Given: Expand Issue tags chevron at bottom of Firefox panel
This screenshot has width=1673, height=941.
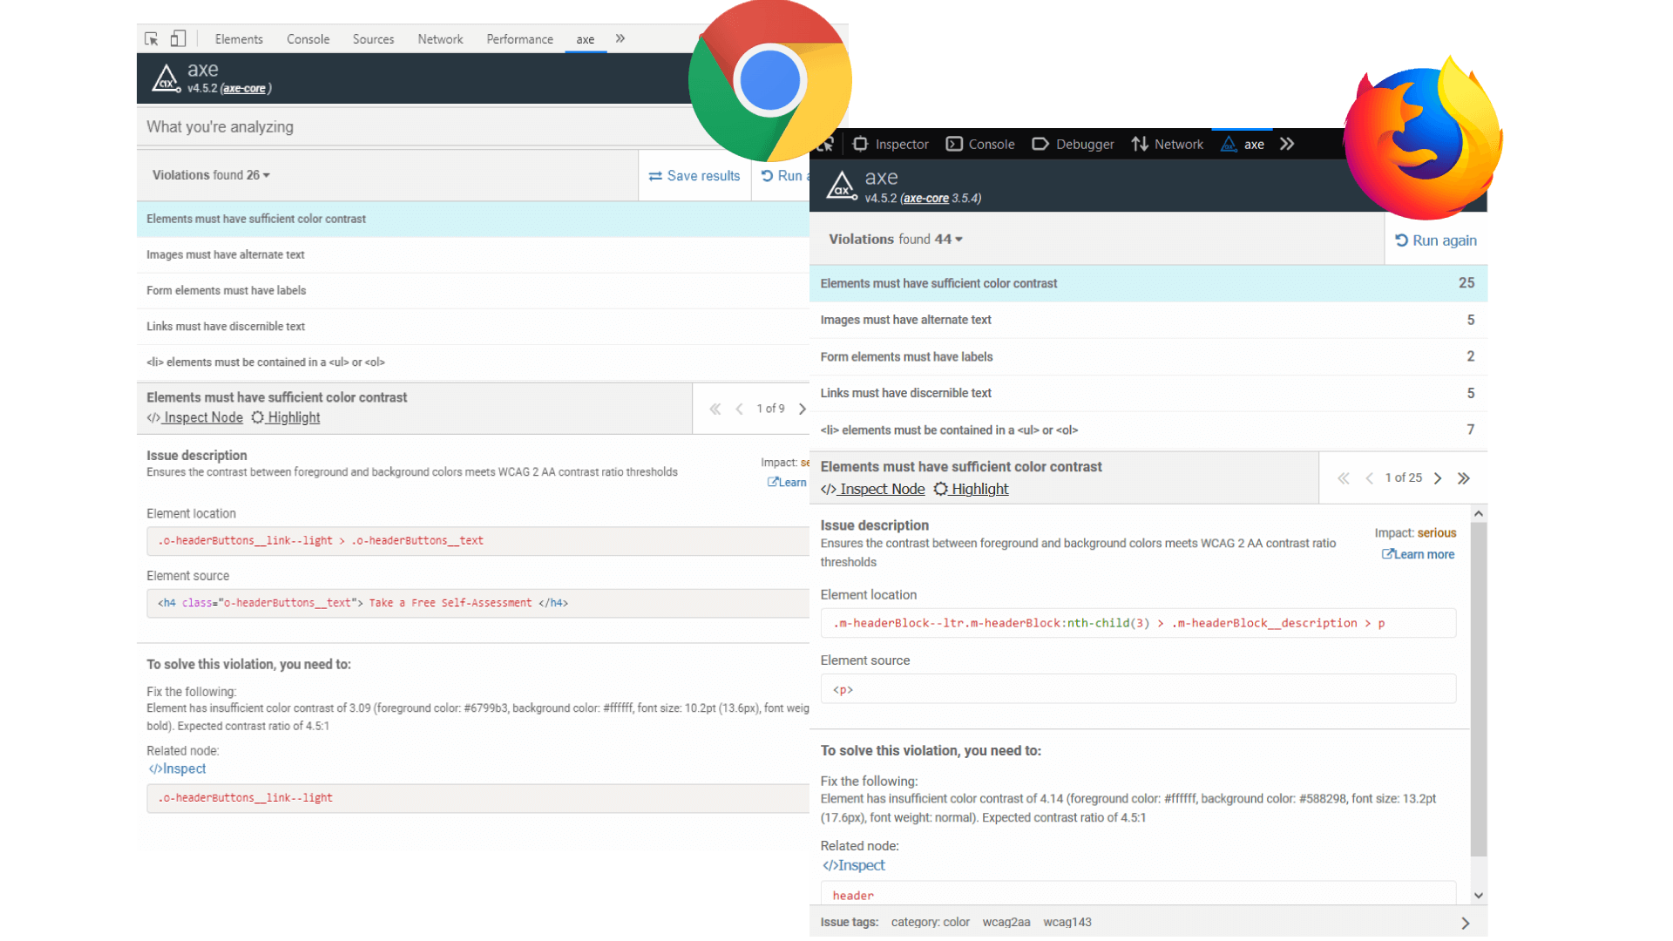Looking at the screenshot, I should point(1466,923).
